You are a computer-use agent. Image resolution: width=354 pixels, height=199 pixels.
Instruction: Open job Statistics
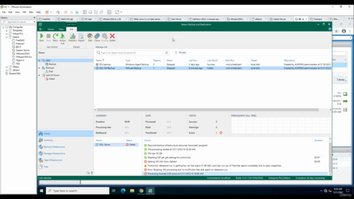click(x=72, y=37)
